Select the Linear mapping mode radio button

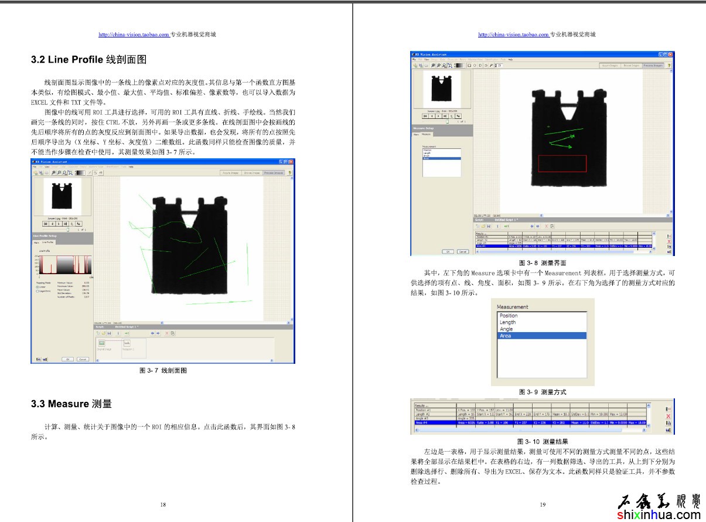point(38,286)
